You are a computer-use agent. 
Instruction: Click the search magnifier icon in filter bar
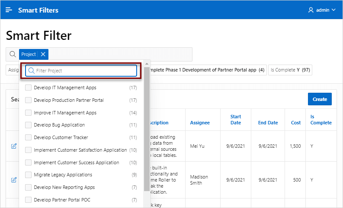(x=13, y=54)
